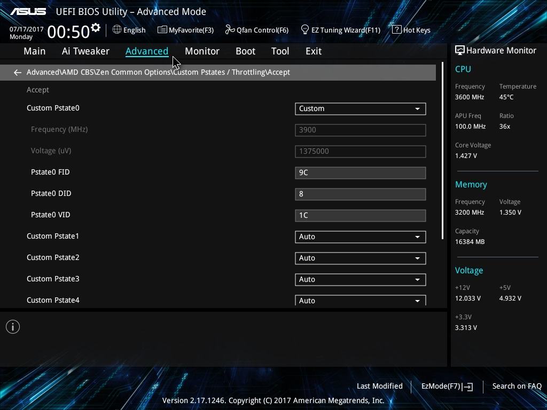547x410 pixels.
Task: Click the globe language icon
Action: pos(117,30)
